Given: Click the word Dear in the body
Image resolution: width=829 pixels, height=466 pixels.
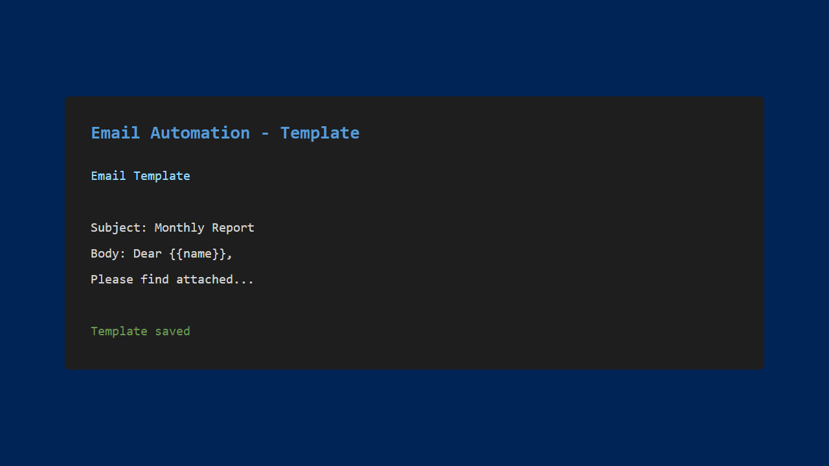Looking at the screenshot, I should tap(148, 254).
